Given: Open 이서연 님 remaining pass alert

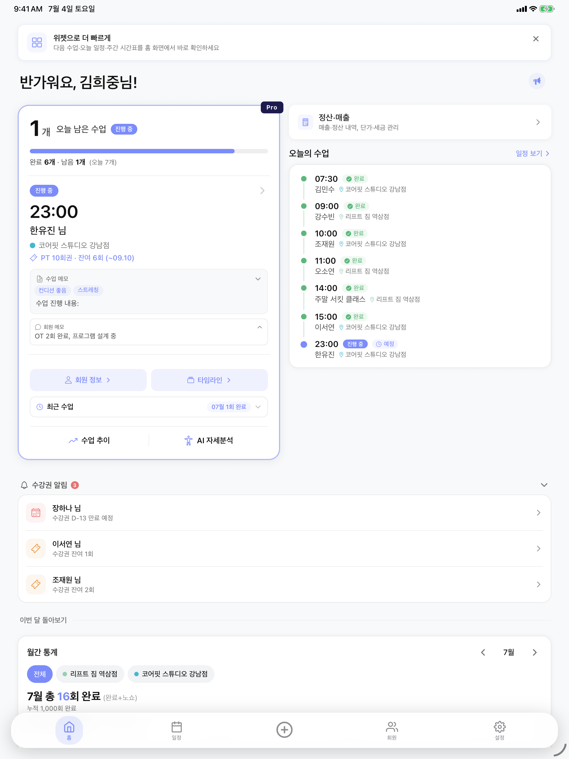Looking at the screenshot, I should [284, 549].
